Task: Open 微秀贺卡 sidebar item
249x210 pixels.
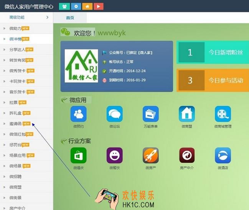Action: tap(26, 71)
